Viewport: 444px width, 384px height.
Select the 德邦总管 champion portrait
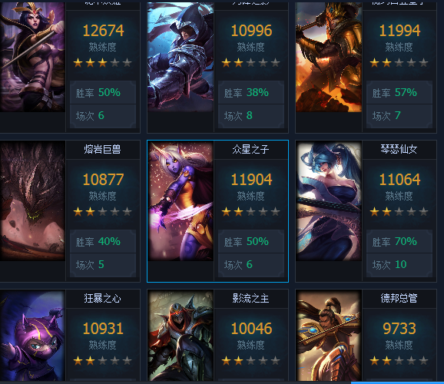329,336
